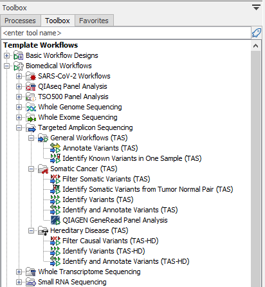The height and width of the screenshot is (287, 265).
Task: Click the General Workflows (TAS) folder icon
Action: click(43, 138)
